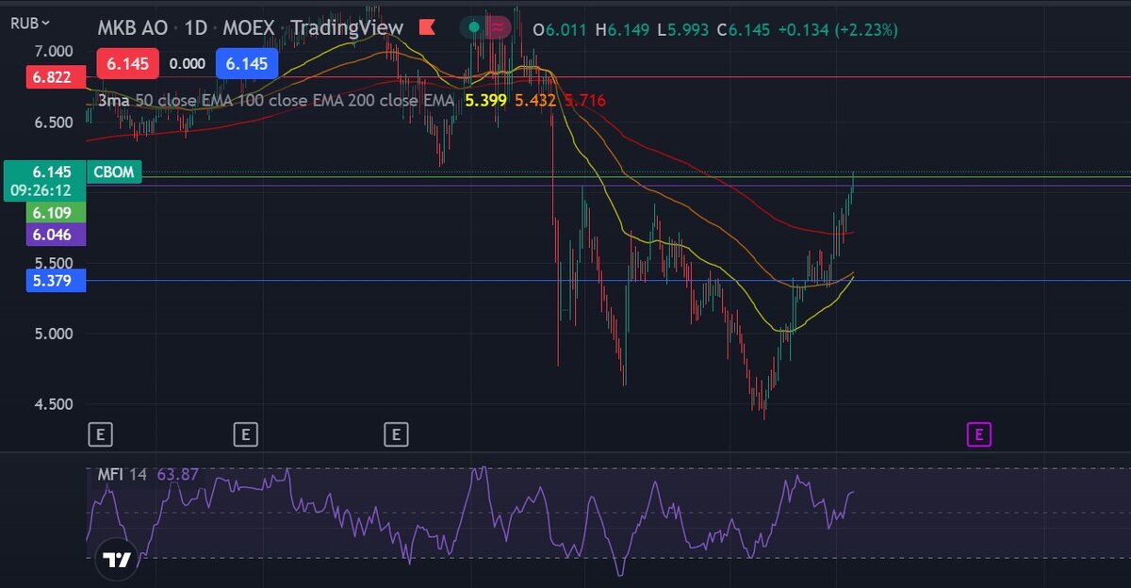This screenshot has height=588, width=1131.
Task: Click the MOEX exchange label
Action: [249, 28]
